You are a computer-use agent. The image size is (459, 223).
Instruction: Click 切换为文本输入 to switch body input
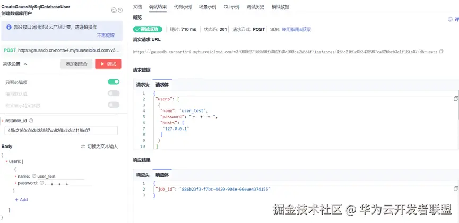point(102,147)
